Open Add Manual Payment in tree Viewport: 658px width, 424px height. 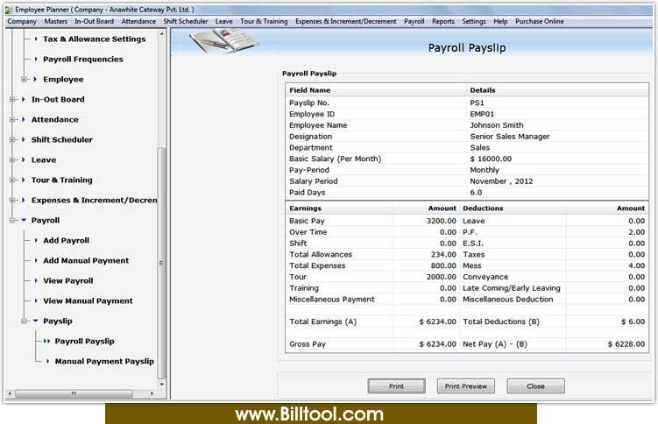click(x=86, y=260)
